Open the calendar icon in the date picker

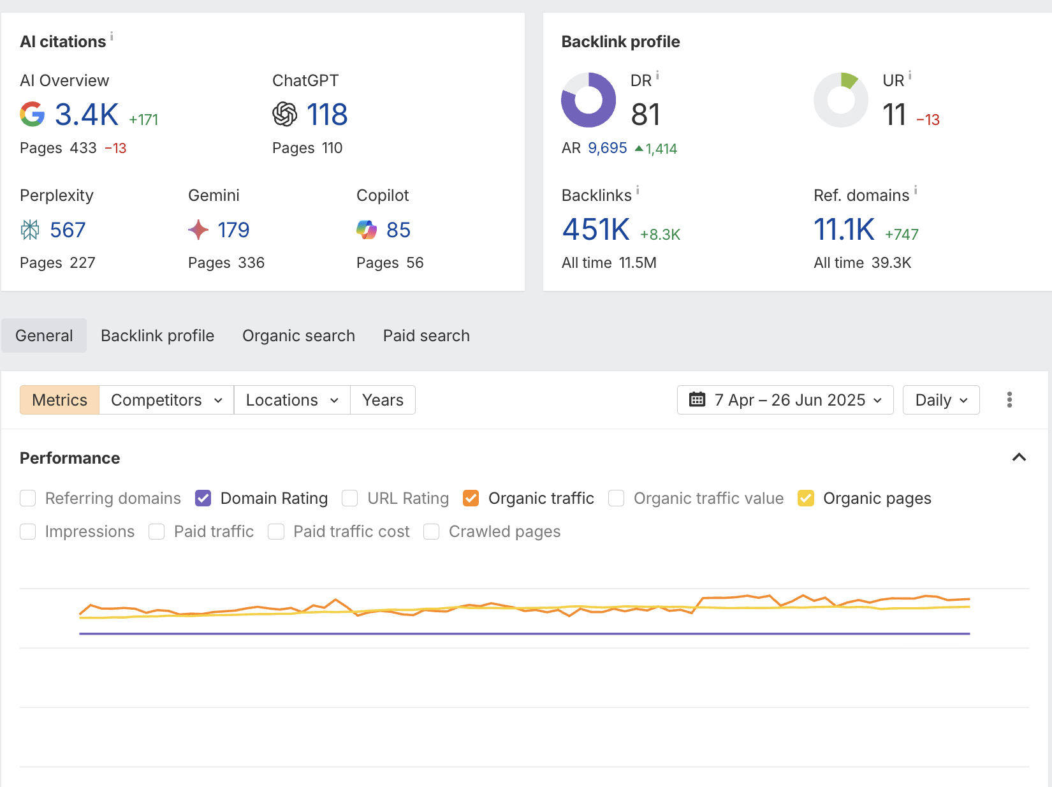coord(698,400)
